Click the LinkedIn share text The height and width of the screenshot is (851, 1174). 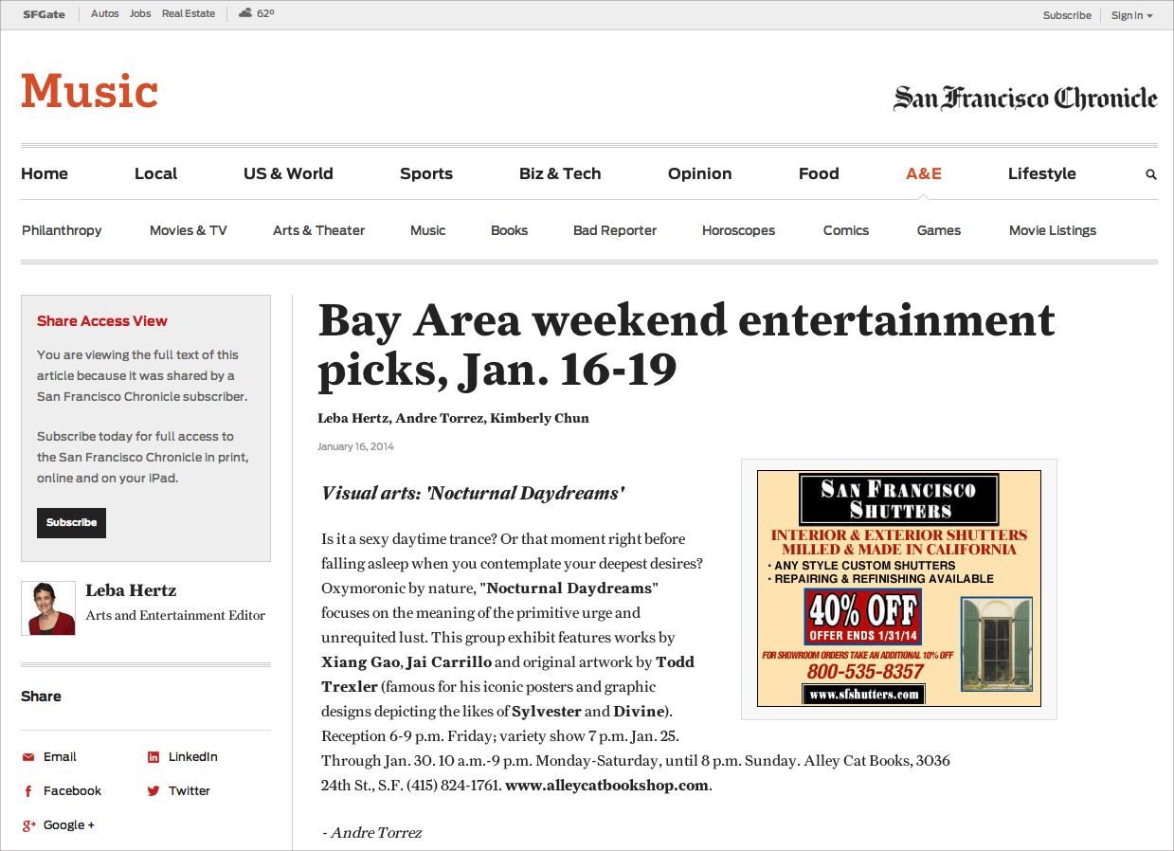[x=193, y=757]
